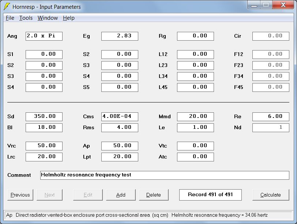Image resolution: width=297 pixels, height=224 pixels.
Task: Open the Tools menu
Action: (x=26, y=18)
